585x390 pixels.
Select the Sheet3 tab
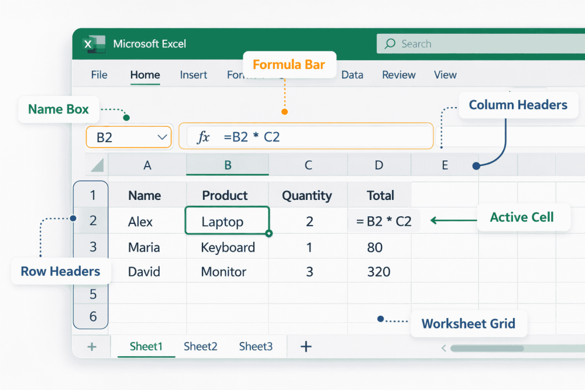pos(256,346)
